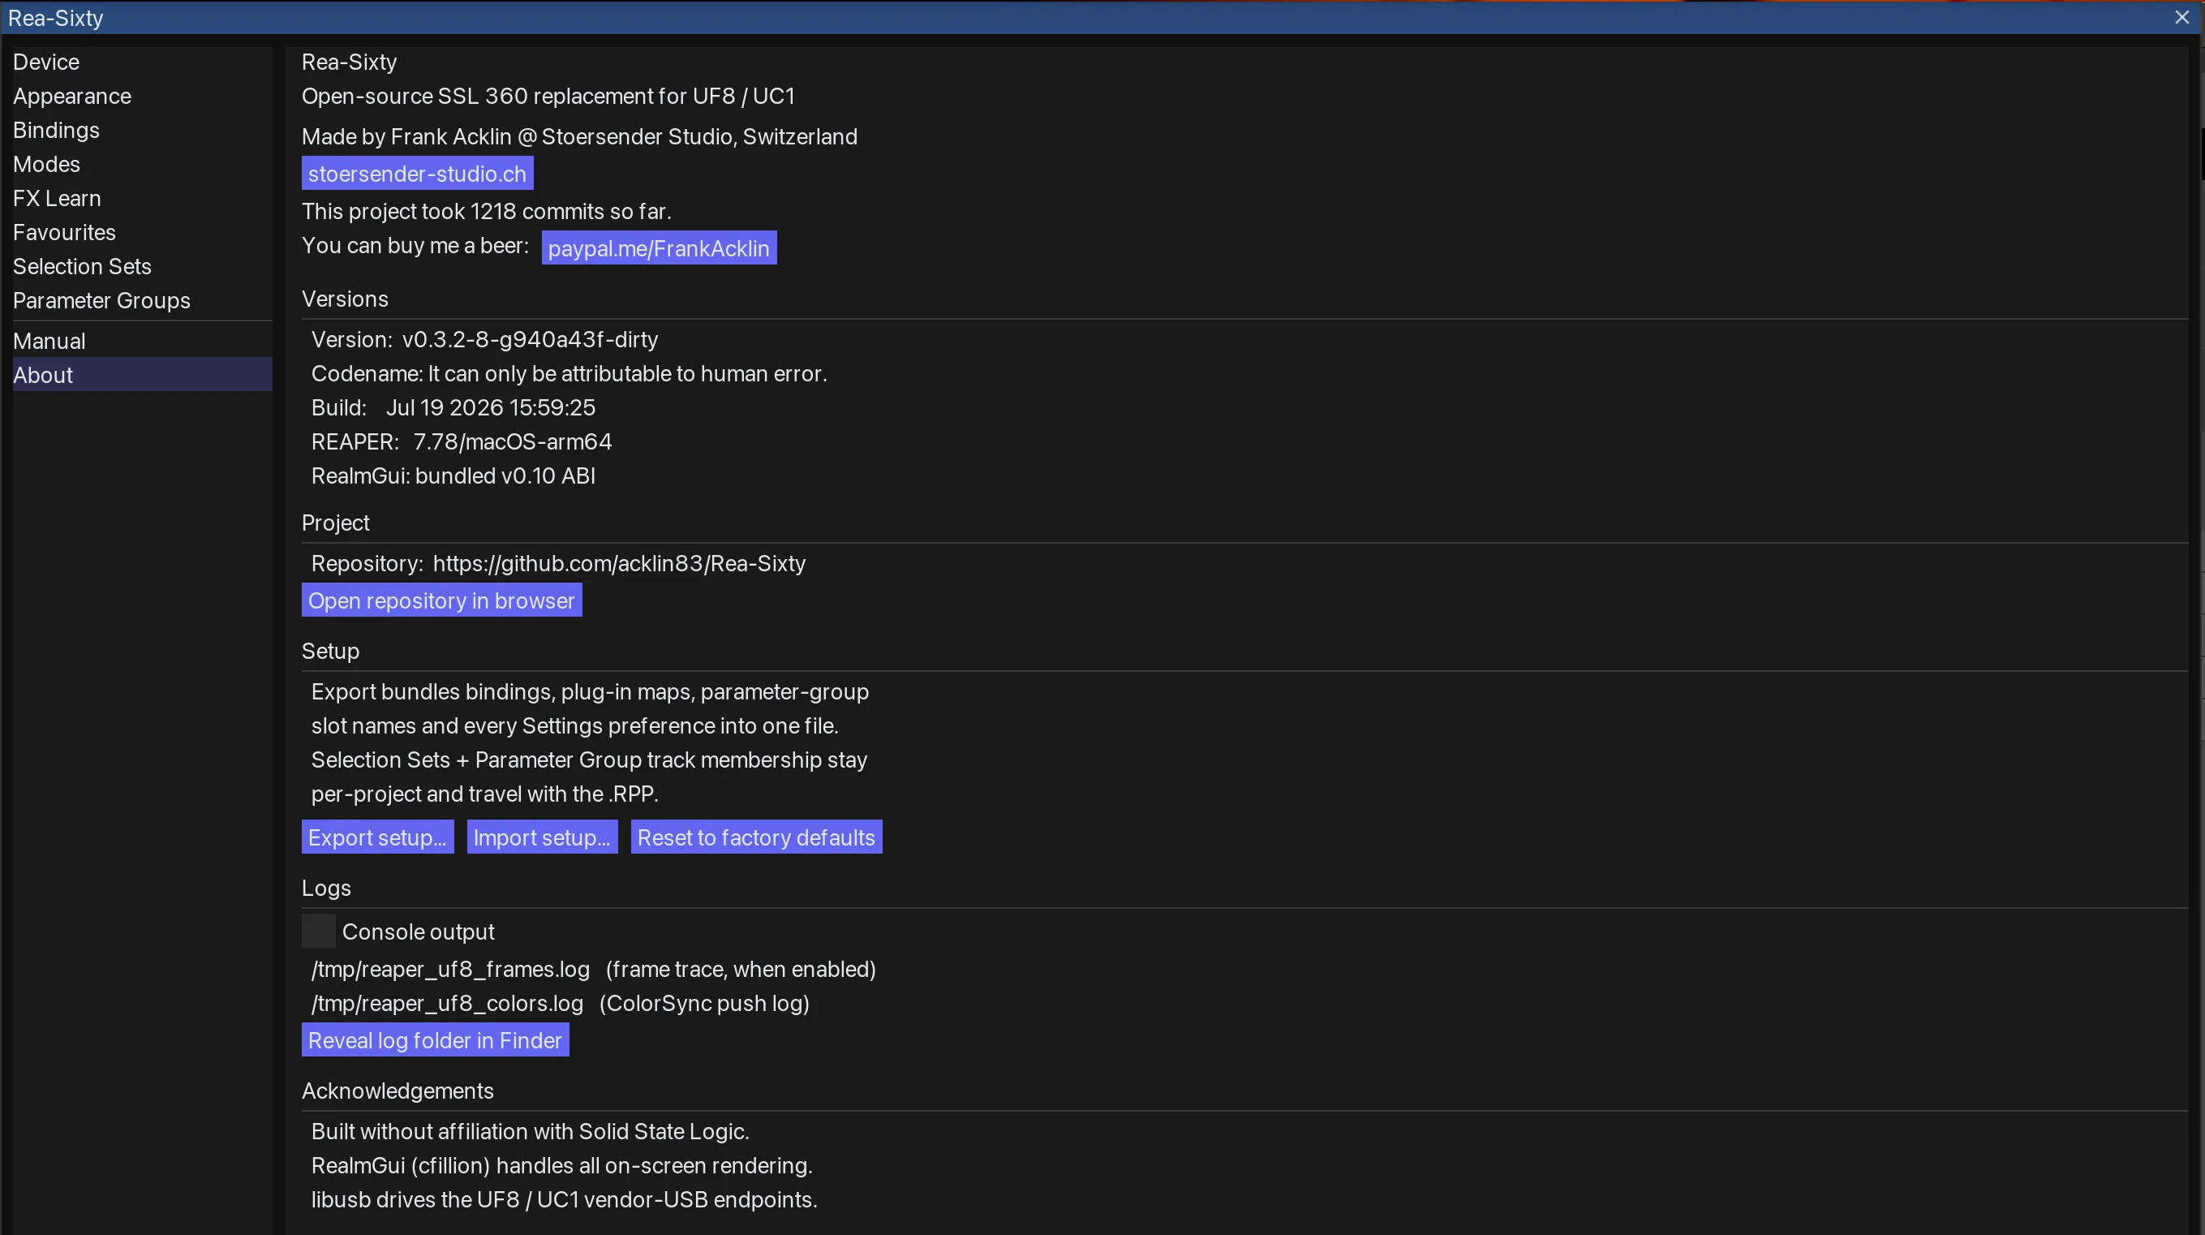Click the /tmp/reaper_uf8_colors.log path
The height and width of the screenshot is (1235, 2205).
tap(447, 1004)
